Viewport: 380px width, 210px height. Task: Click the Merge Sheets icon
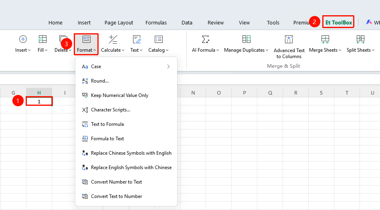pos(325,39)
